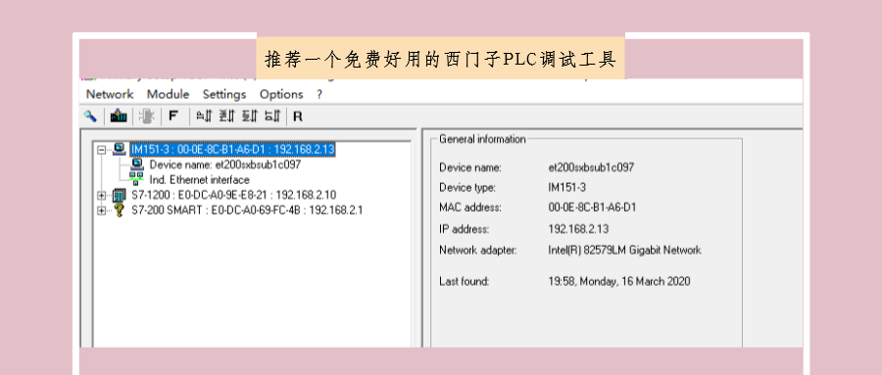
Task: Select the Ind. Ethernet interface item
Action: tap(199, 180)
